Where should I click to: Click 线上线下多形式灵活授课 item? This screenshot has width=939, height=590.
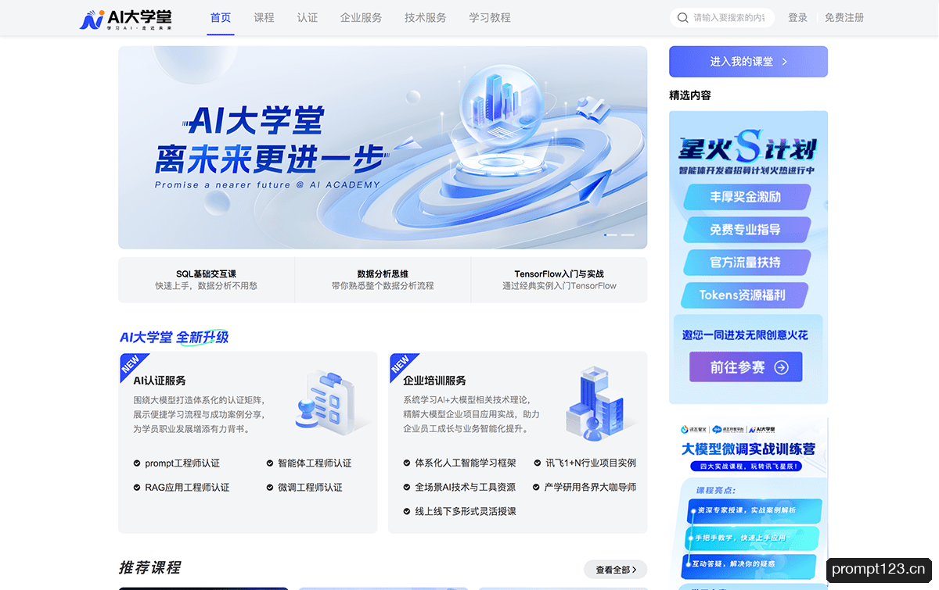coord(459,512)
